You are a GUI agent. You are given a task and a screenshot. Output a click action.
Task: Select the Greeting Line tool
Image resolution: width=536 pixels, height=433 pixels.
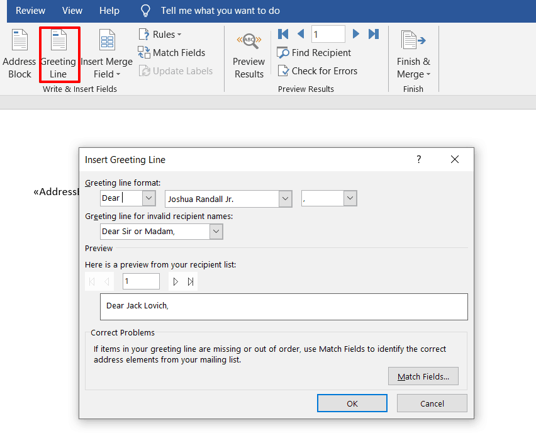click(x=59, y=53)
